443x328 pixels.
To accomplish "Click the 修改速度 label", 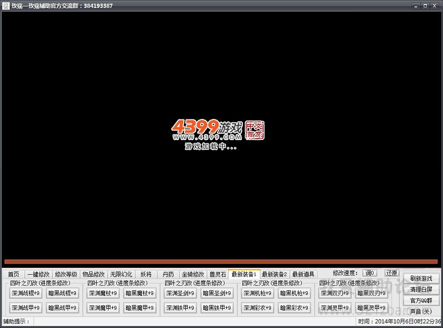I will click(345, 273).
